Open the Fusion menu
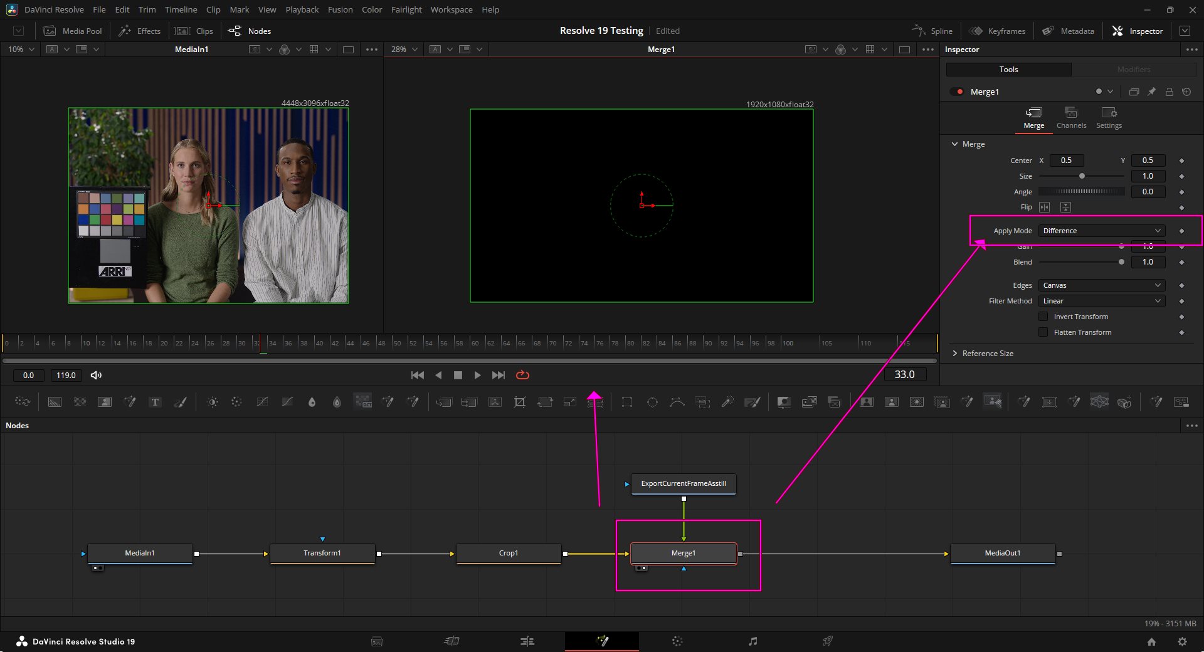This screenshot has height=652, width=1204. (x=340, y=9)
